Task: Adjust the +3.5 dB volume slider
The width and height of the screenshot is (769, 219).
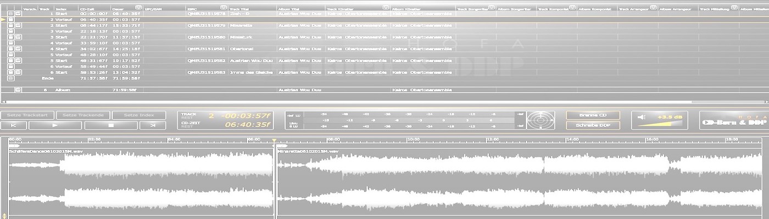Action: (x=661, y=124)
